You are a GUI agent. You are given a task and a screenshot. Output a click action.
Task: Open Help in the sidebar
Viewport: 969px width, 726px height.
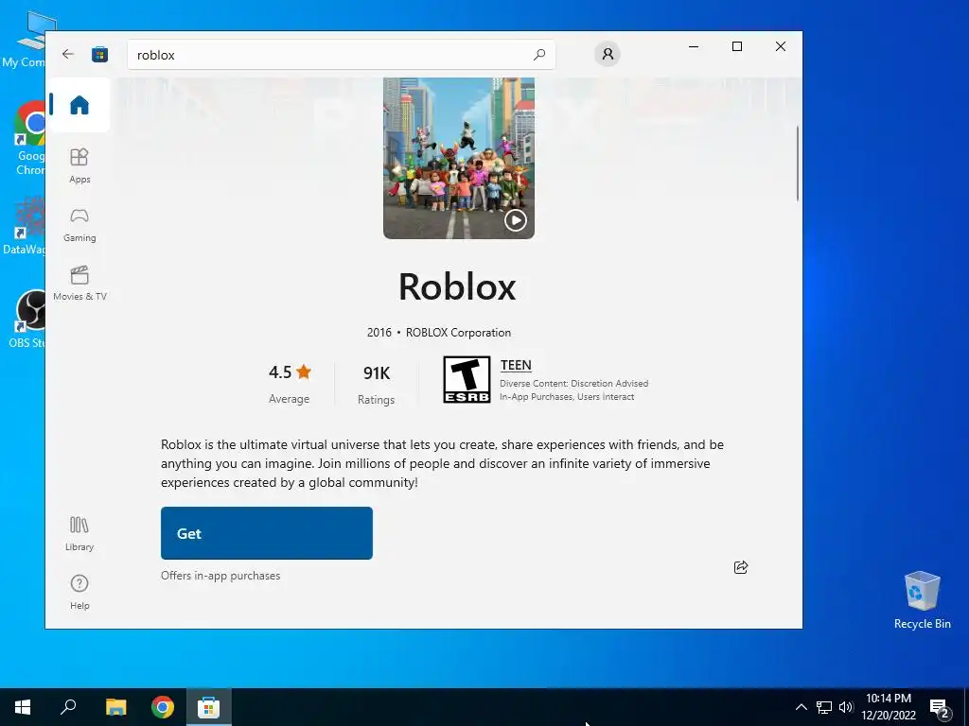pyautogui.click(x=79, y=592)
